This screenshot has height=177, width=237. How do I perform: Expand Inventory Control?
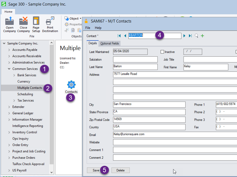[x=9, y=132]
